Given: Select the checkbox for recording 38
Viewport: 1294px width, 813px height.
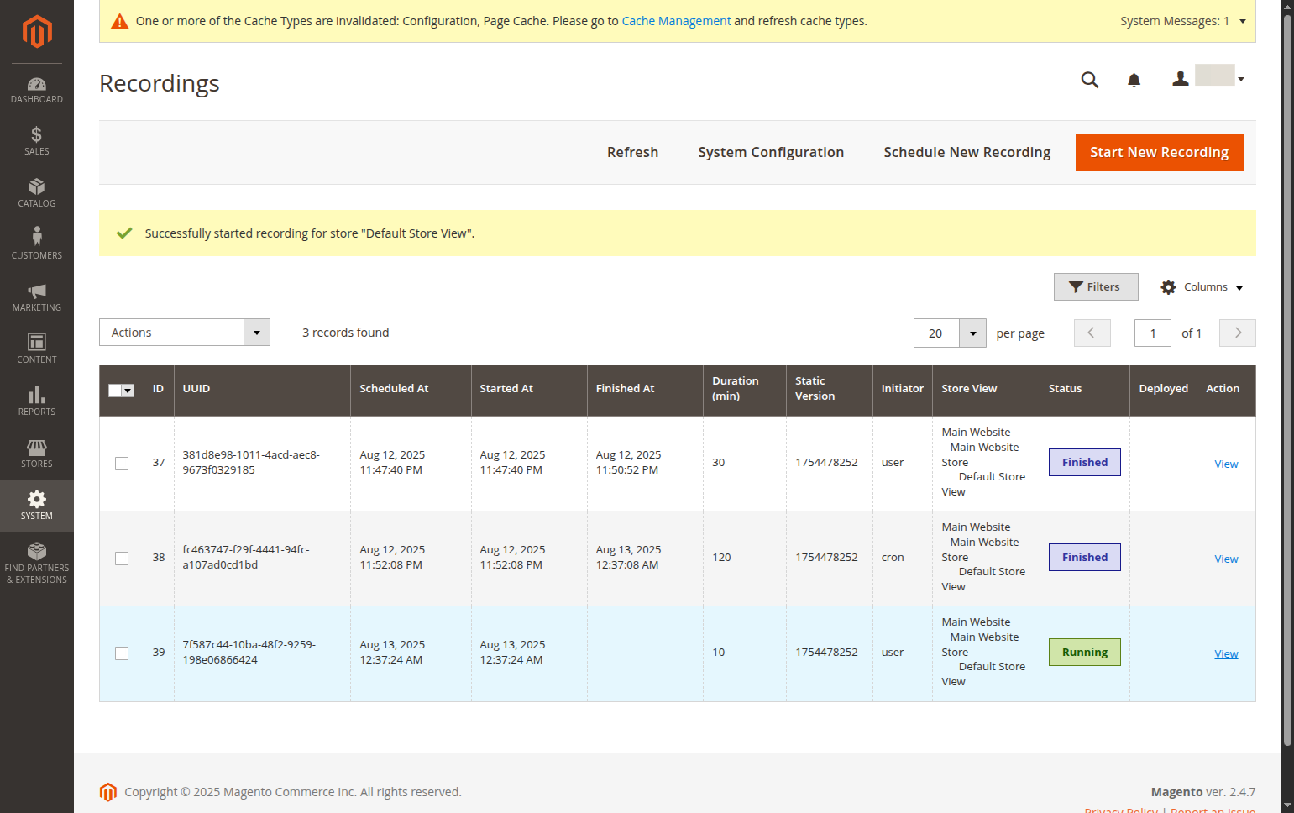Looking at the screenshot, I should coord(122,559).
